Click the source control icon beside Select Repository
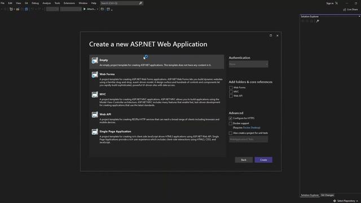This screenshot has height=203, width=361. pyautogui.click(x=334, y=201)
